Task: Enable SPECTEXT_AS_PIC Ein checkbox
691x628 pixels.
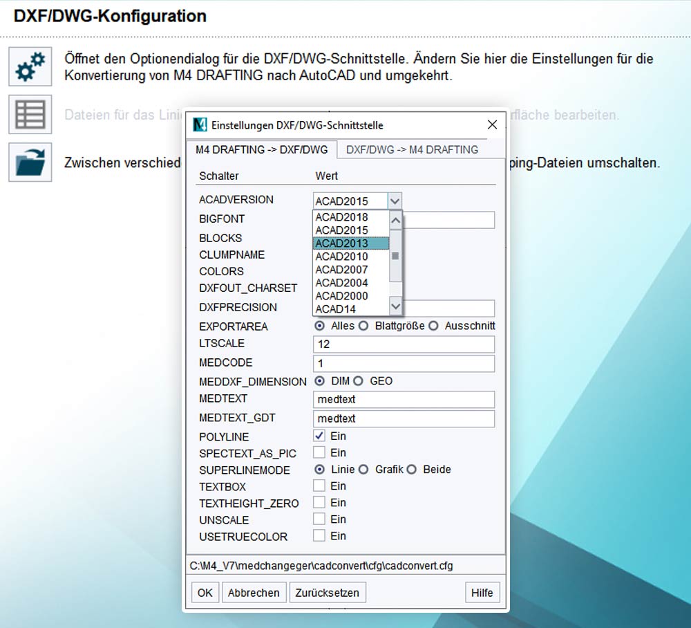Action: tap(319, 452)
